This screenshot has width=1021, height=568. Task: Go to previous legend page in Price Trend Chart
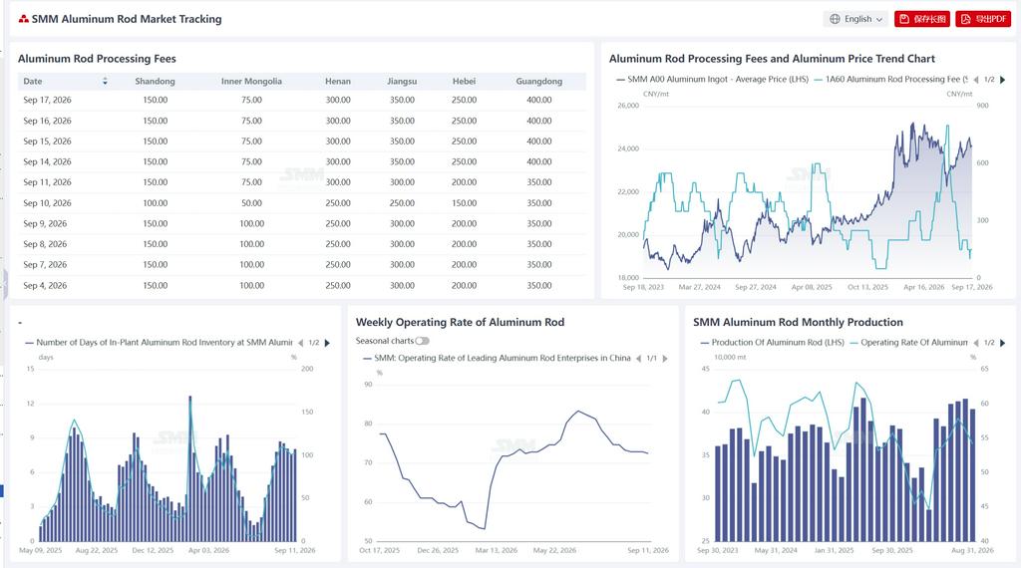[x=975, y=80]
